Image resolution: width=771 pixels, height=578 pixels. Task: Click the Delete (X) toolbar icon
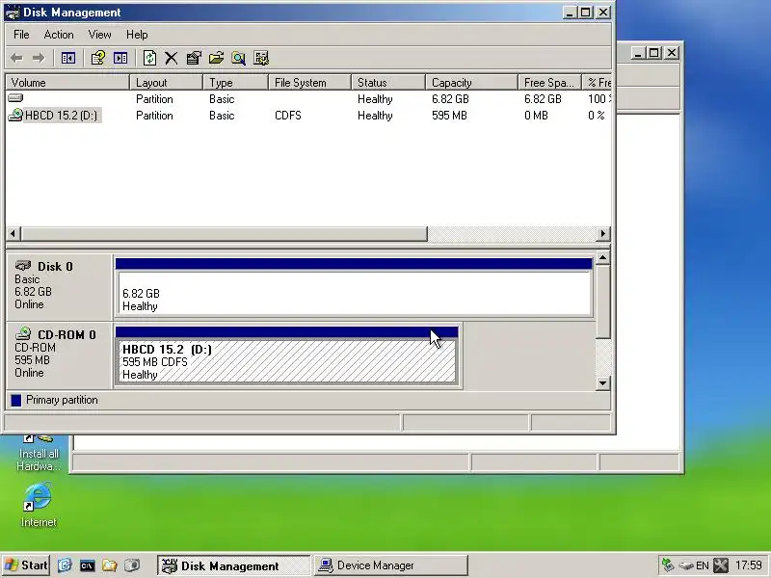tap(172, 58)
